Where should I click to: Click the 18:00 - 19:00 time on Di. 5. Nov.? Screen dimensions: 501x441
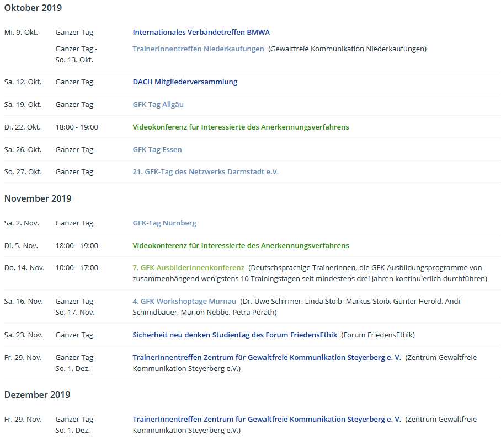tap(77, 245)
